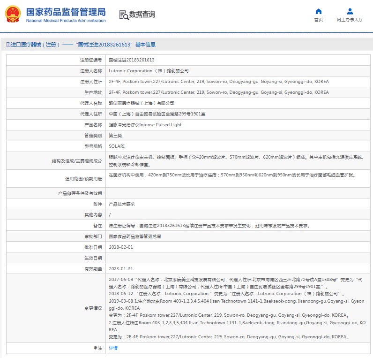This screenshot has height=358, width=373.
Task: Click National Medical Products Administration subtitle
Action: click(66, 21)
